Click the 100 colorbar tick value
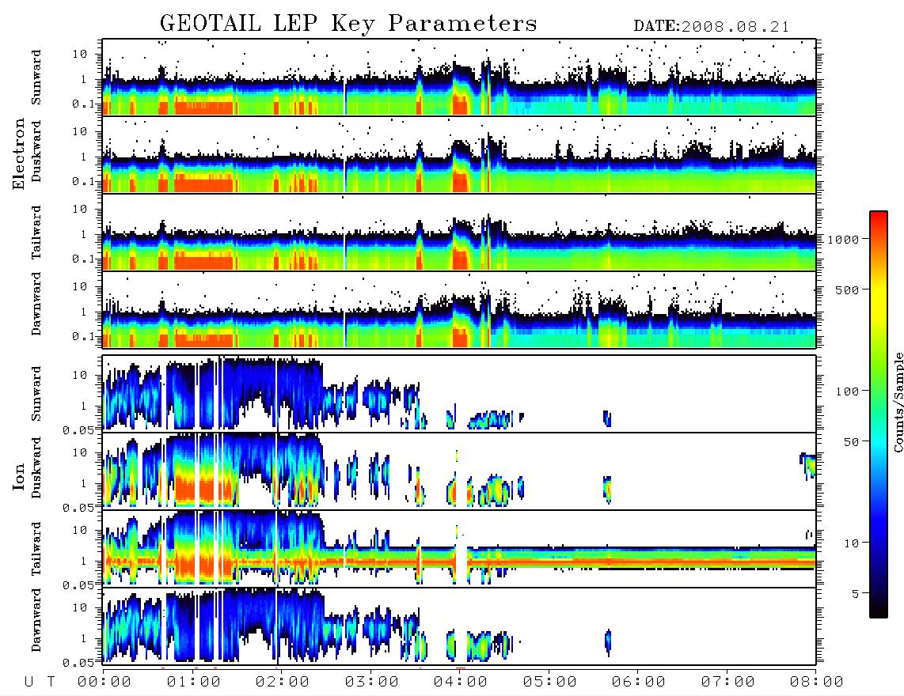The image size is (904, 696). 847,391
